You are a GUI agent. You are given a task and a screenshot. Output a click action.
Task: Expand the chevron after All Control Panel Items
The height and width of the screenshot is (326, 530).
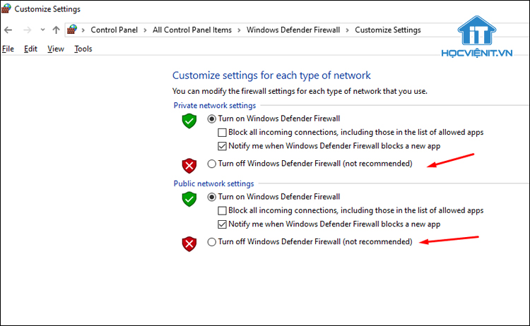(239, 30)
